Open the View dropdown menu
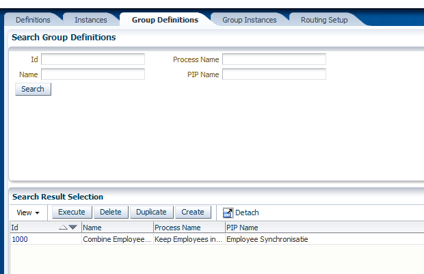 click(x=28, y=213)
